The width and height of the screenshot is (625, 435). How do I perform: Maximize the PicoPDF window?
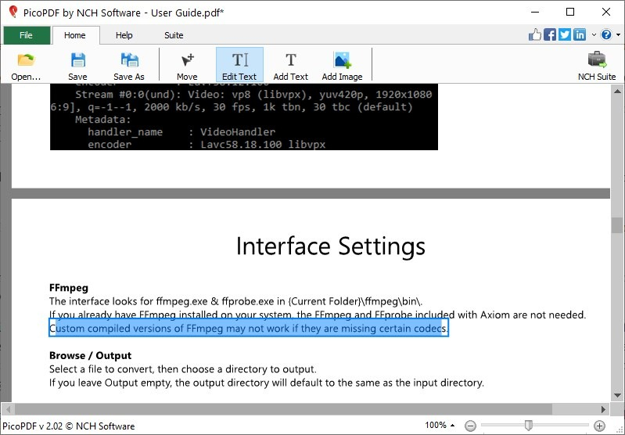(570, 12)
